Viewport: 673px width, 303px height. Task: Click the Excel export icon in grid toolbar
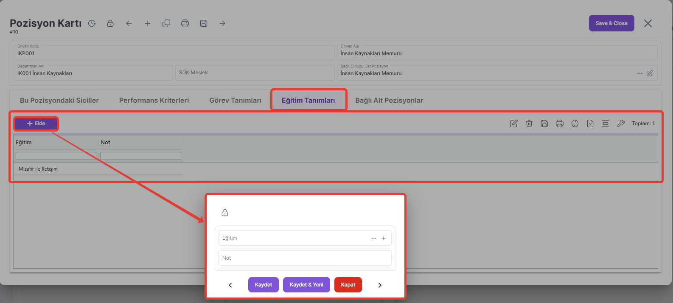590,123
